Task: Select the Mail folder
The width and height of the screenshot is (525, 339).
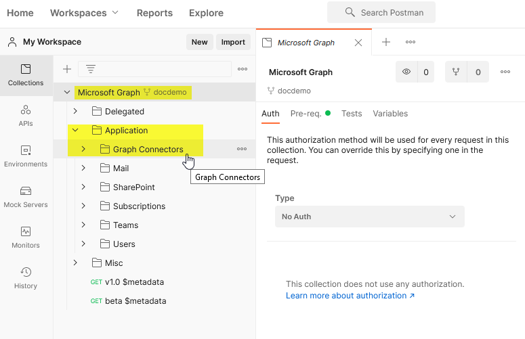Action: [x=121, y=168]
